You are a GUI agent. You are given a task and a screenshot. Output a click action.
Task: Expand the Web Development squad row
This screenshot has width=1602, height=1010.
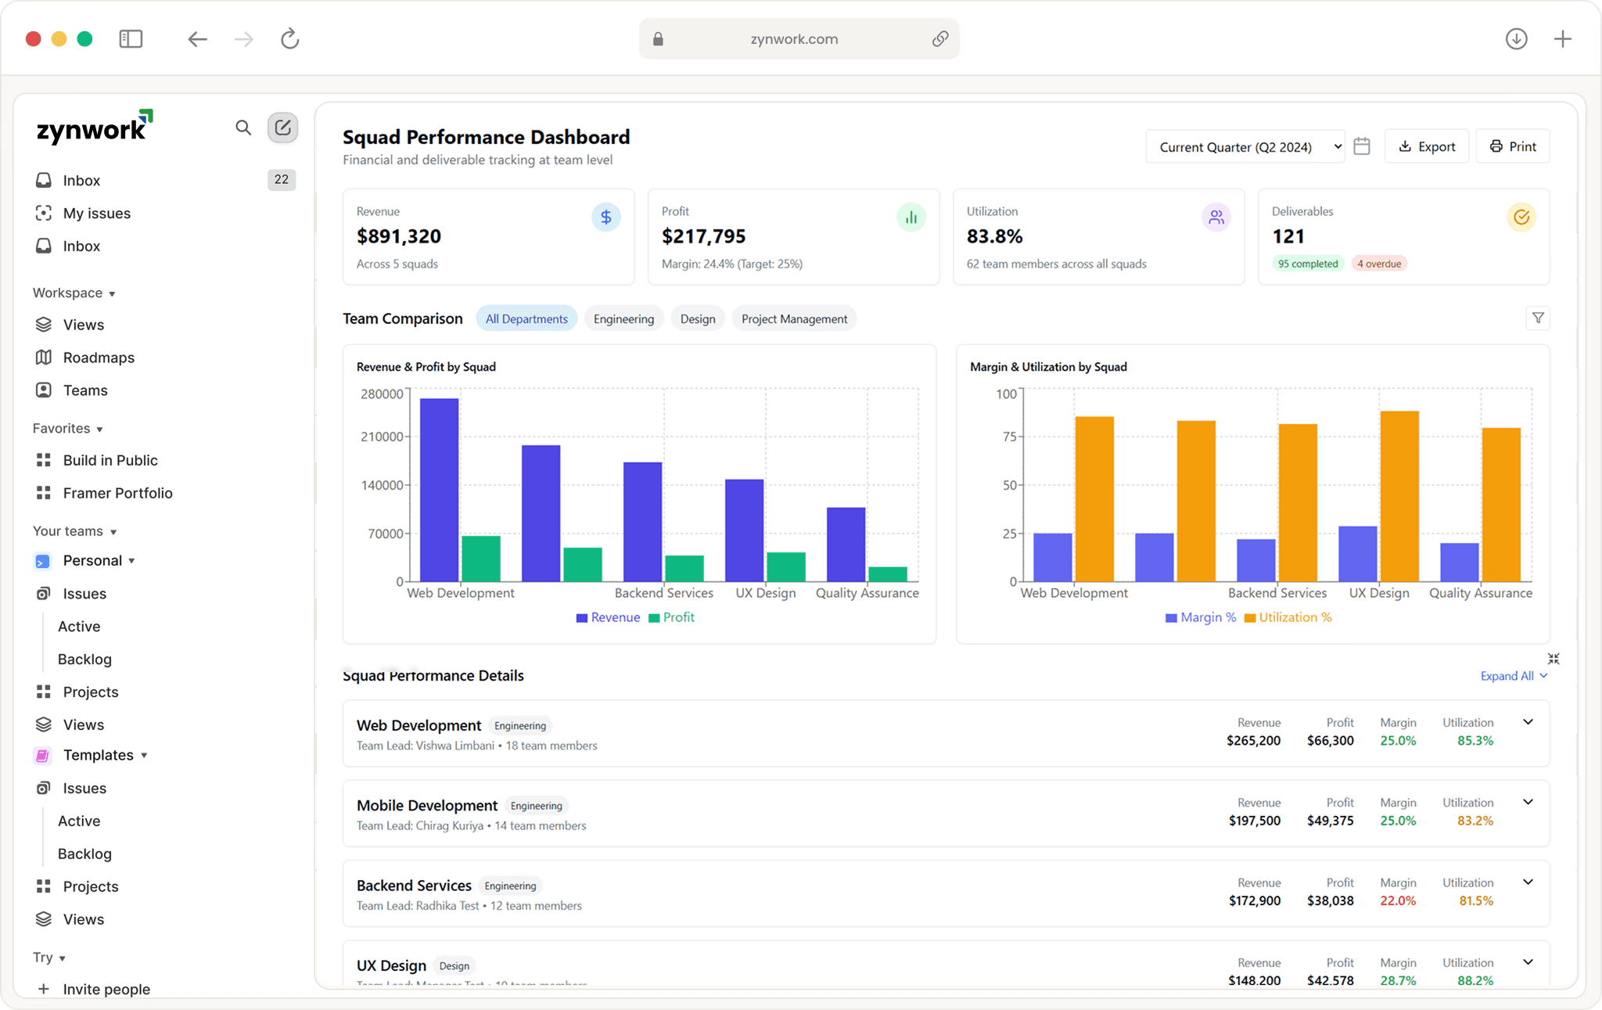coord(1528,722)
